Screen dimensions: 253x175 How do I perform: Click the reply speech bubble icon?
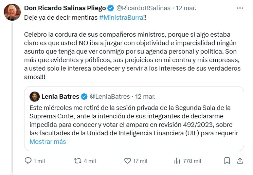click(x=28, y=161)
